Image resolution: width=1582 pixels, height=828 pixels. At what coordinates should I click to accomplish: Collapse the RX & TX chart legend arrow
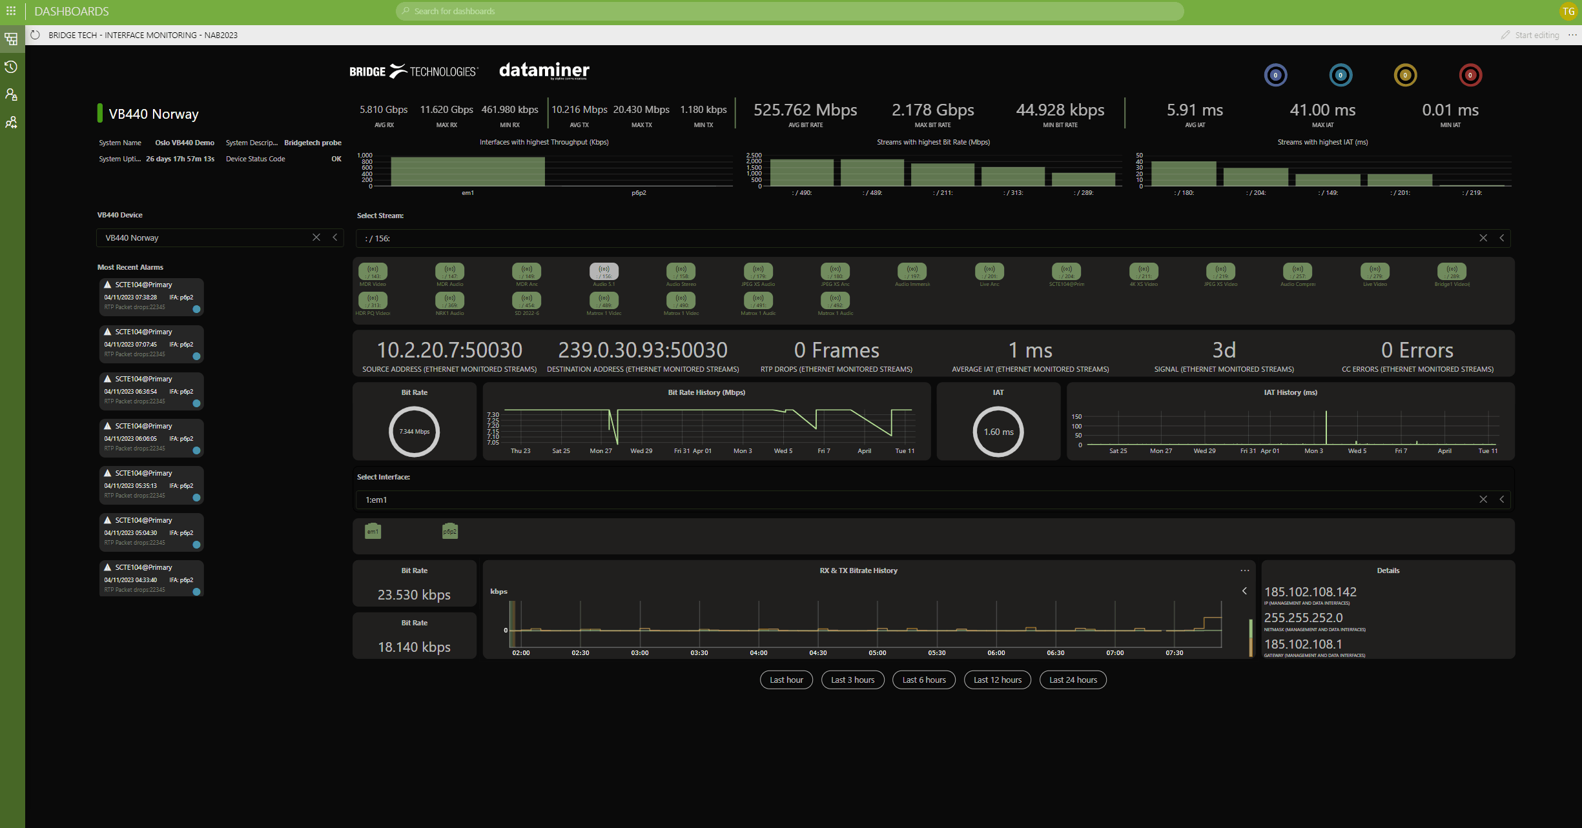(1245, 591)
